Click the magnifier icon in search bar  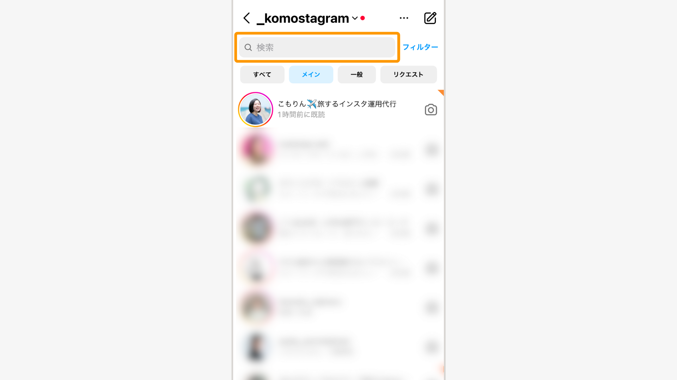click(248, 47)
